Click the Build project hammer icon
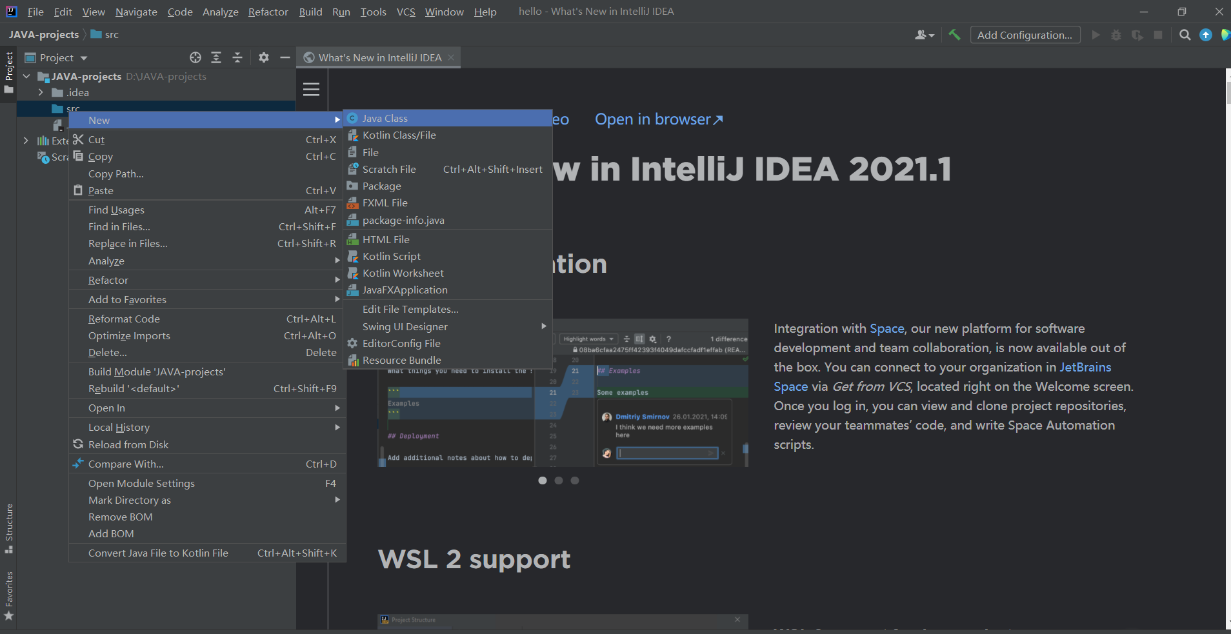 click(x=954, y=35)
